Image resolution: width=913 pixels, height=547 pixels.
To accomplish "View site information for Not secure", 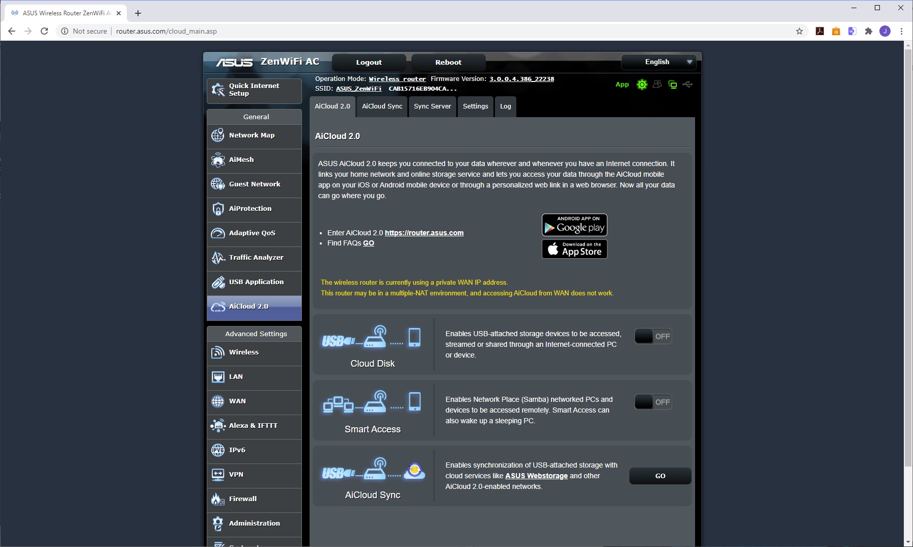I will pyautogui.click(x=84, y=31).
